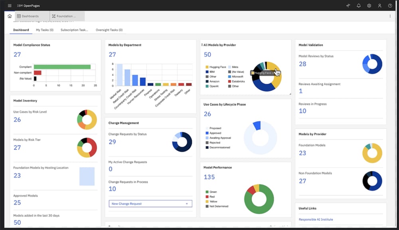The width and height of the screenshot is (399, 230).
Task: Toggle the Red legend item in Model Performance
Action: (207, 196)
